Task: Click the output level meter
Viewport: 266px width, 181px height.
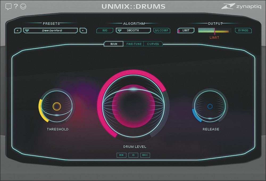Action: click(215, 30)
